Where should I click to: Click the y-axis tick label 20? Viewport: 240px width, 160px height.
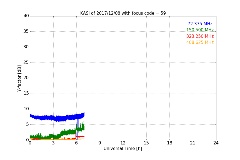tap(26, 78)
